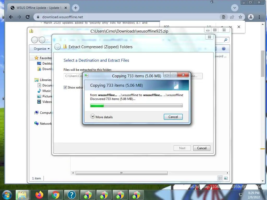Open Downloads in Explorer sidebar
This screenshot has width=267, height=200.
45,69
